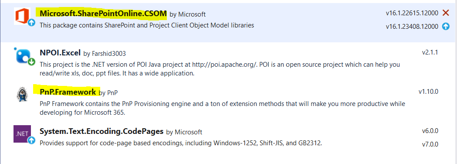Click the available version v16.1.23408.12000
Image resolution: width=457 pixels, height=164 pixels.
tap(412, 27)
